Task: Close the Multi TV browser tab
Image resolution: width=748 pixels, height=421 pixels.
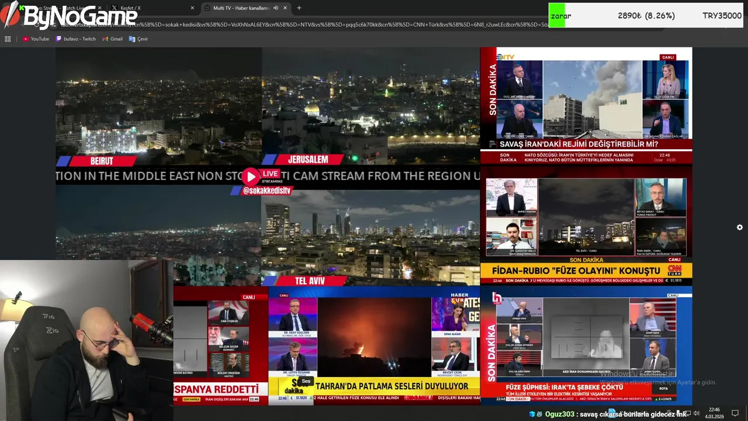Action: pyautogui.click(x=285, y=8)
